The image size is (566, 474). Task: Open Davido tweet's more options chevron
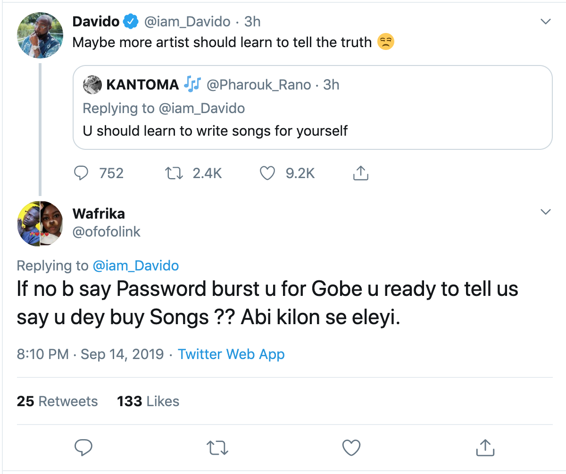tap(545, 22)
